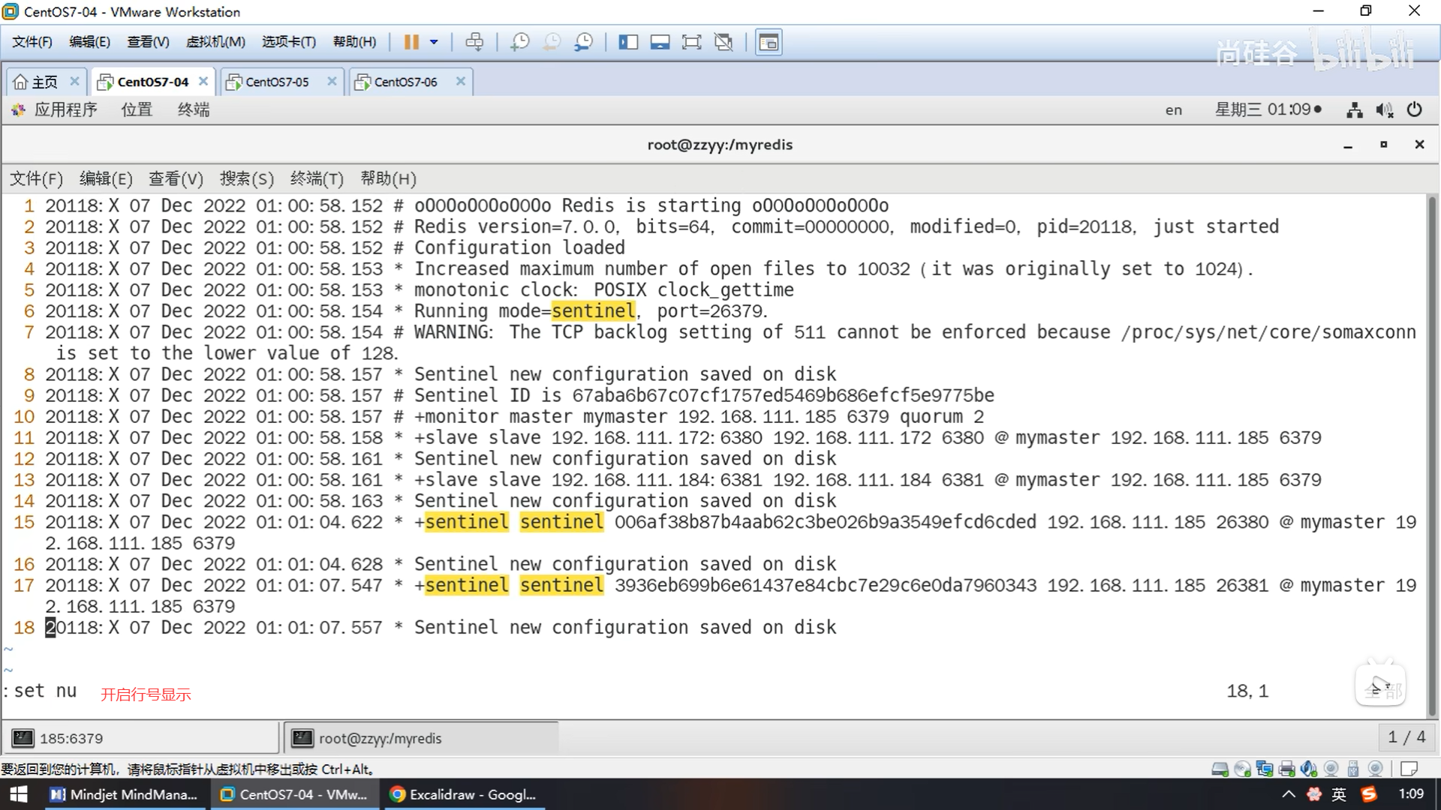Switch to the CentOS7-05 tab
1441x810 pixels.
click(276, 82)
